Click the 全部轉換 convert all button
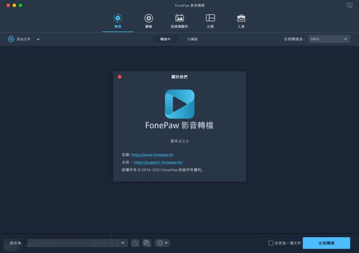The width and height of the screenshot is (359, 253). click(x=326, y=243)
